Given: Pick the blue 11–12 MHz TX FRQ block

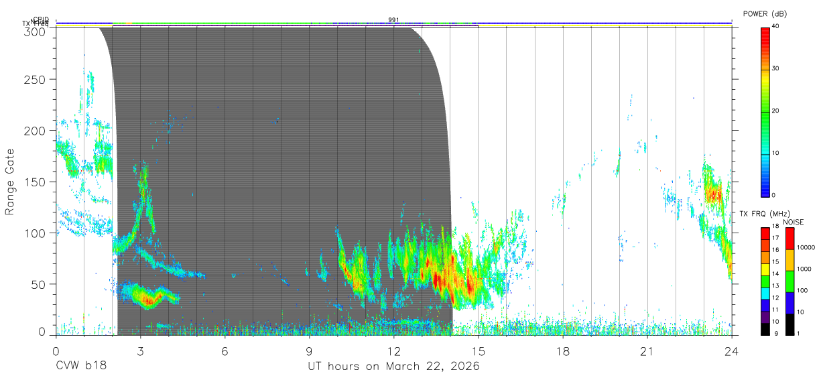Looking at the screenshot, I should point(765,304).
